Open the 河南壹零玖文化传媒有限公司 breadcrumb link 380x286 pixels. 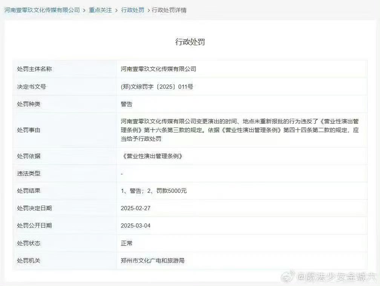[42, 10]
